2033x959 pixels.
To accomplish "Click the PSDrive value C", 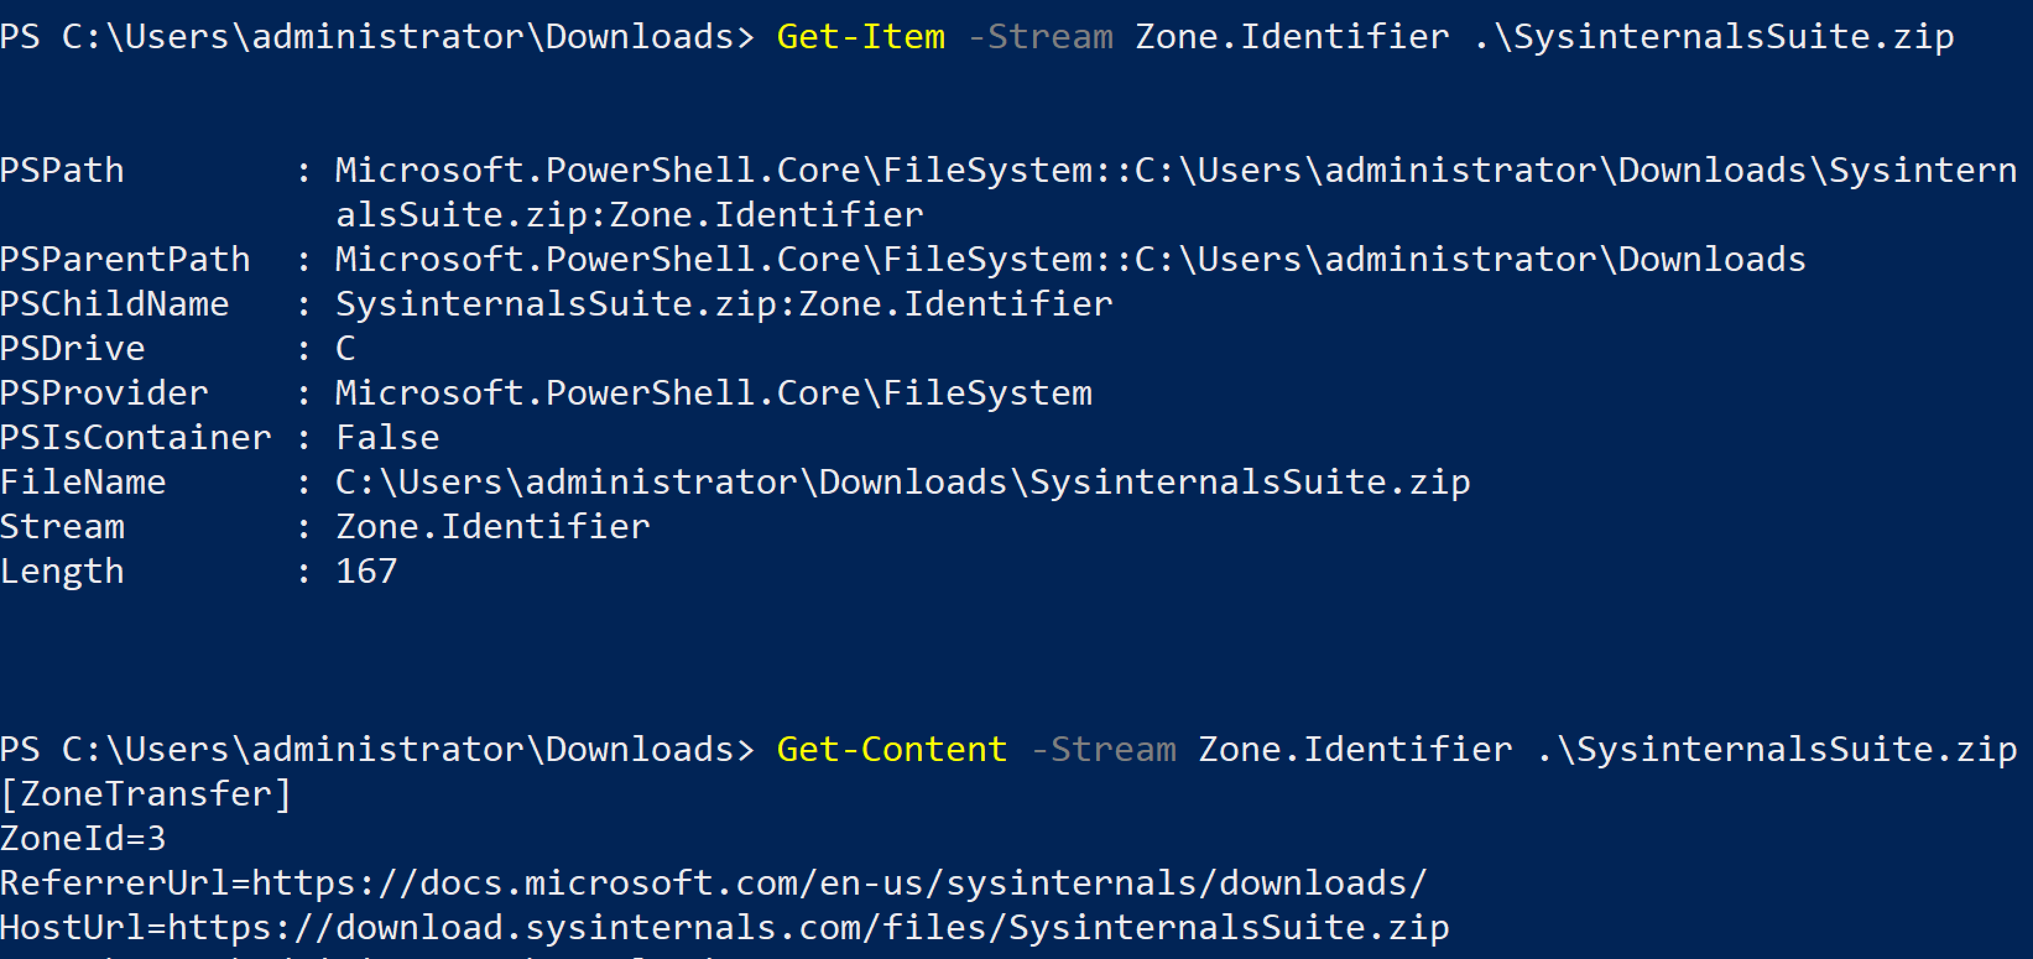I will tap(346, 349).
